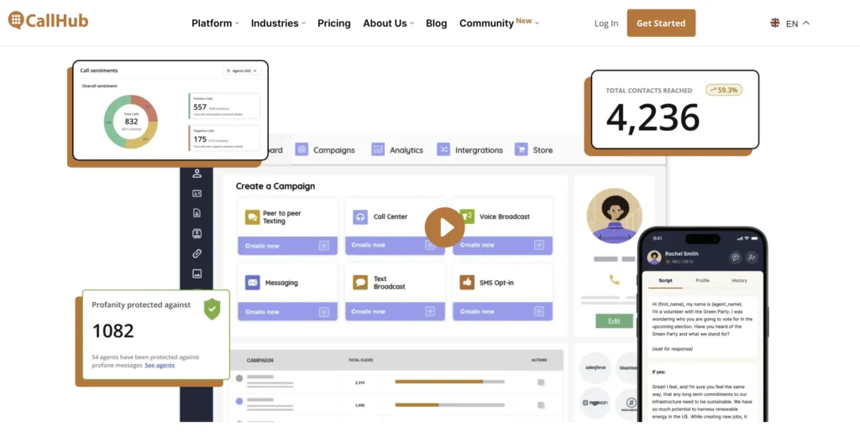Screen dimensions: 860x448
Task: Expand the Industries dropdown menu
Action: tap(278, 23)
